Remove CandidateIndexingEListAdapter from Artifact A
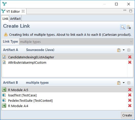Screen dimensions: 135x120 [130, 57]
